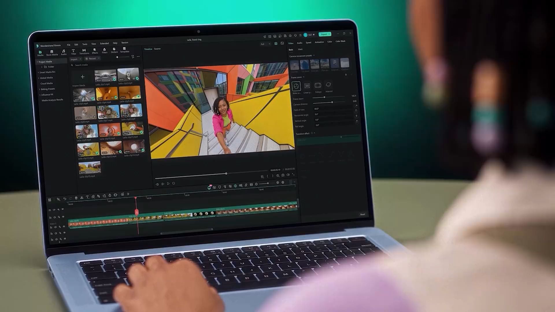Toggle eye visibility on top timeline track
The width and height of the screenshot is (555, 312).
point(62,209)
